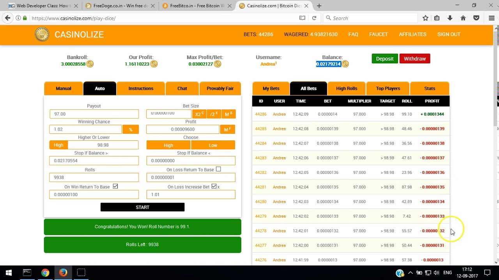Open the Windows Start menu
The height and width of the screenshot is (280, 499).
coord(9,273)
